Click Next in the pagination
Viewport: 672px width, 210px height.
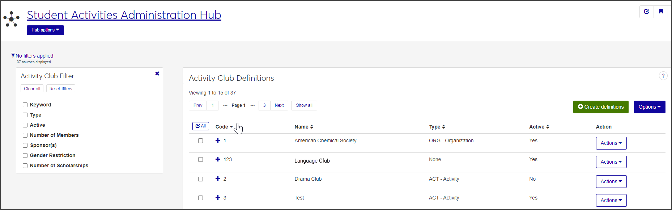tap(279, 105)
